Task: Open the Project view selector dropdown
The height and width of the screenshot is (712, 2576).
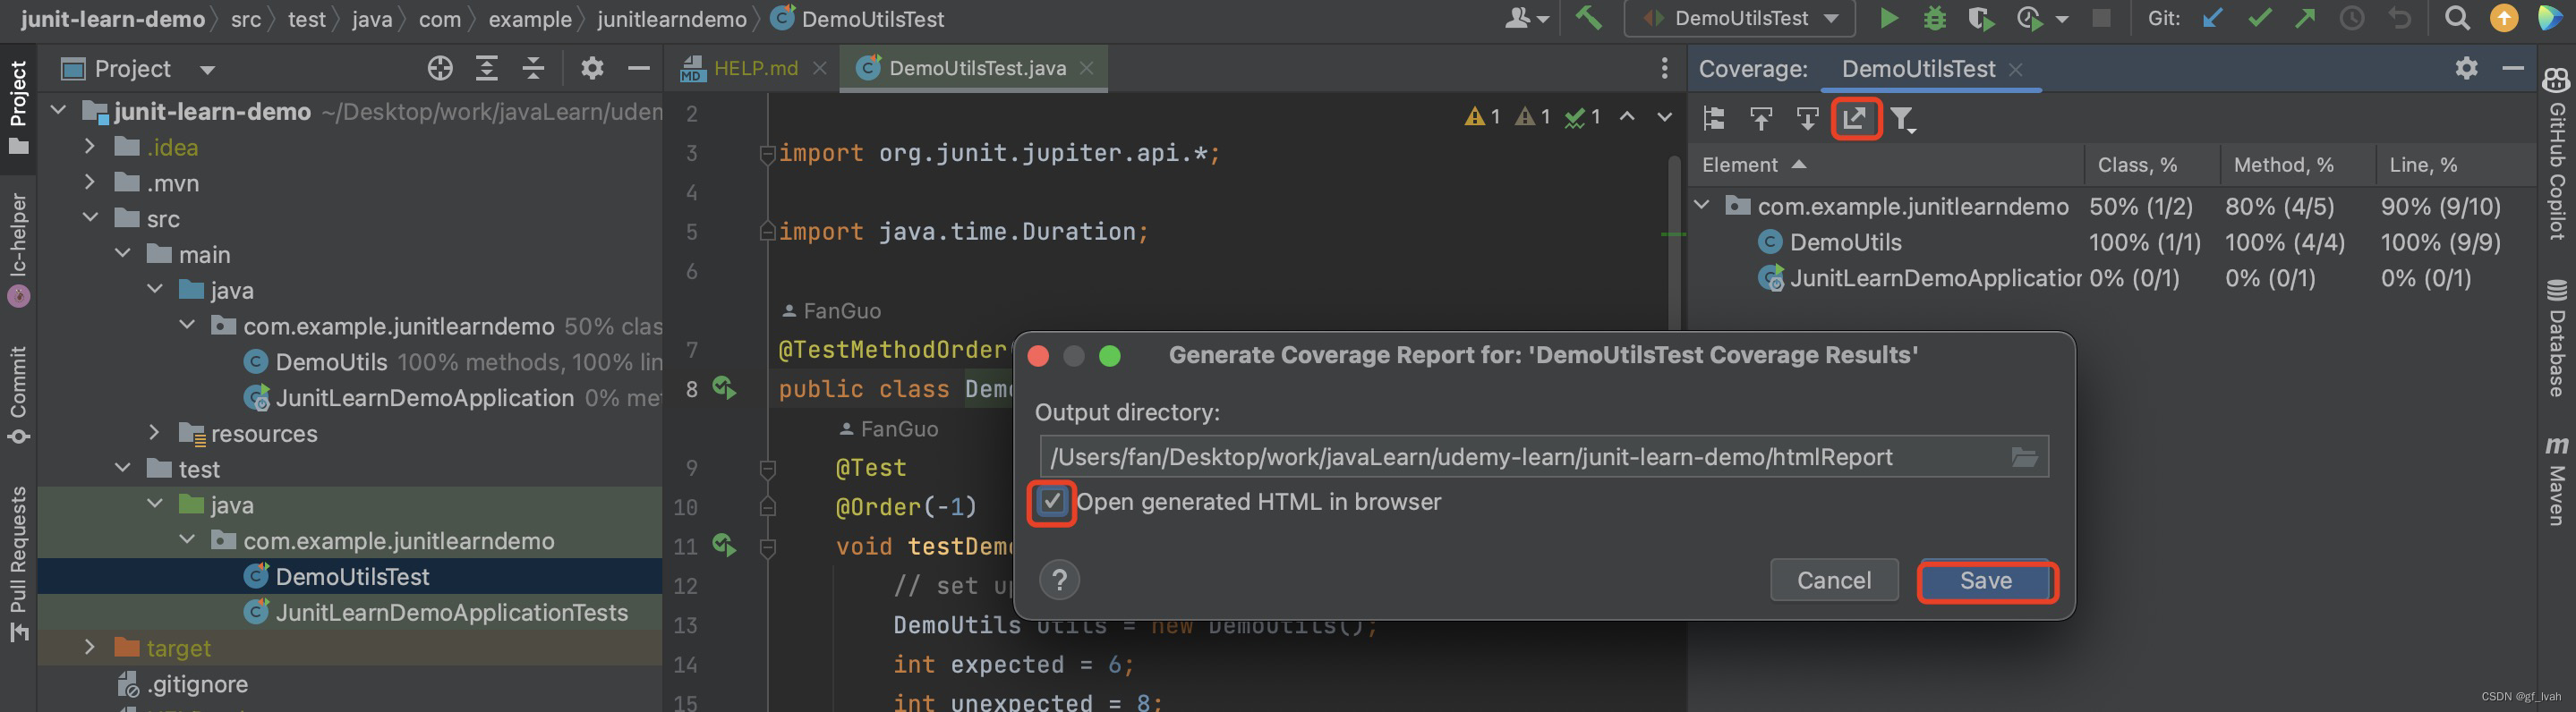Action: point(207,69)
